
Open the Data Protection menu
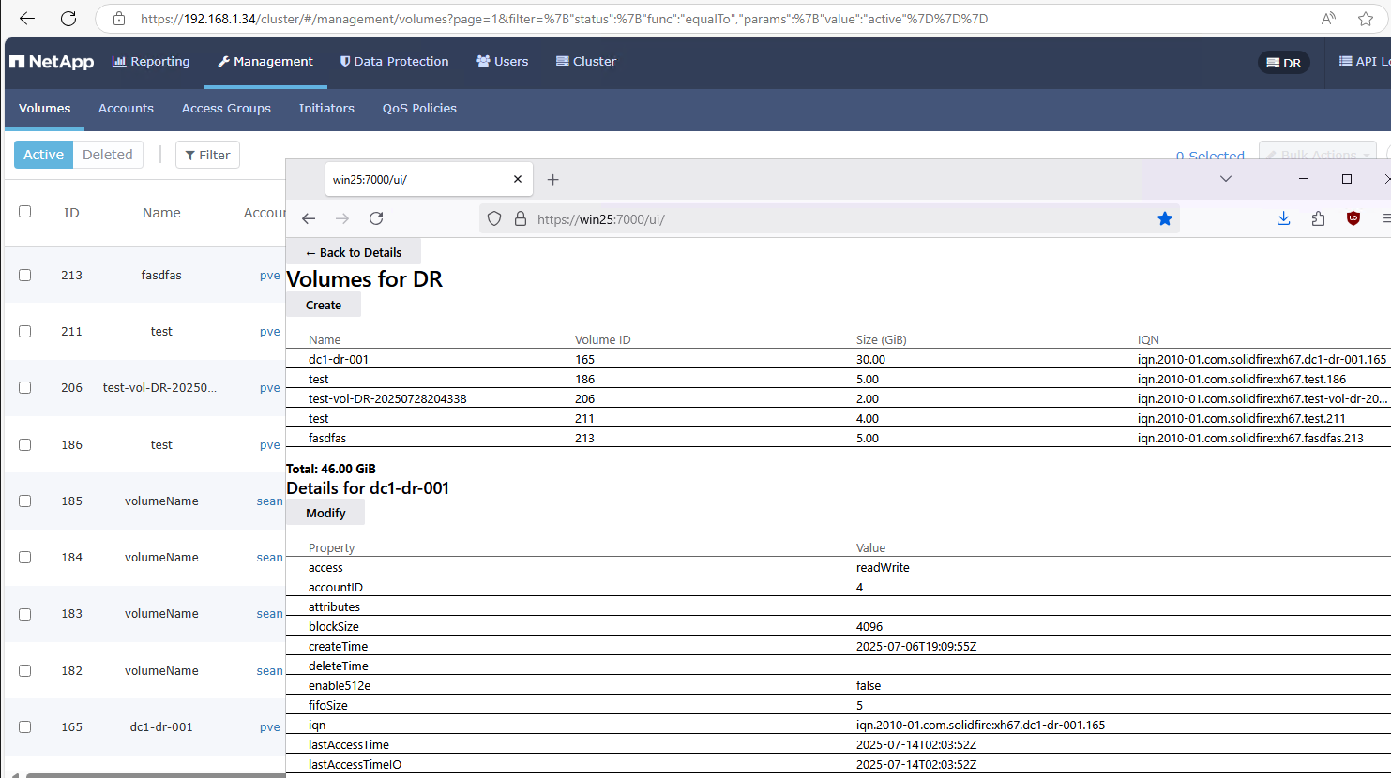pyautogui.click(x=395, y=62)
